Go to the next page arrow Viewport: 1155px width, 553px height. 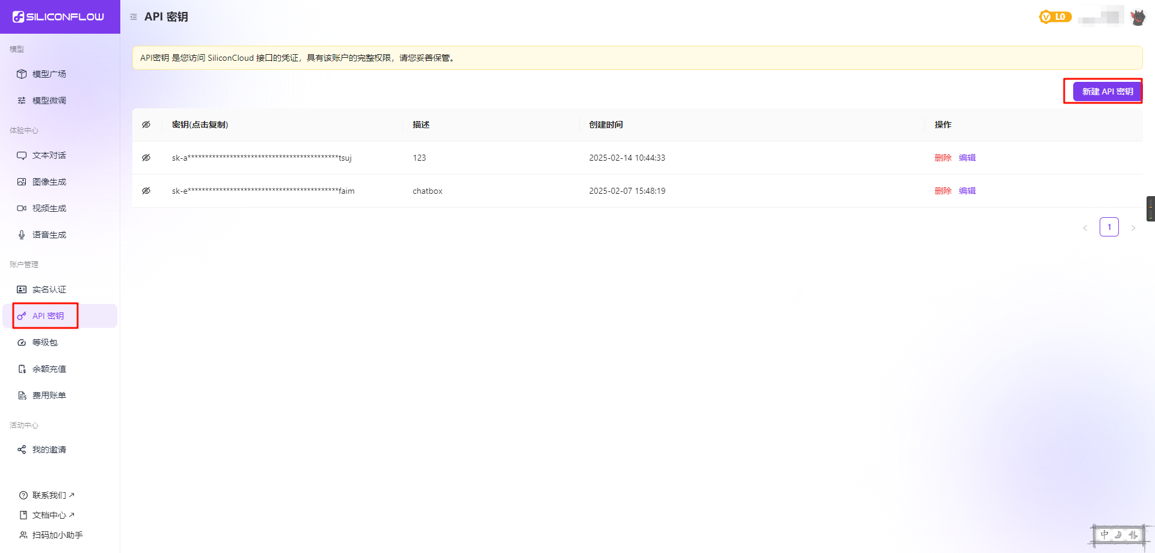(1133, 228)
